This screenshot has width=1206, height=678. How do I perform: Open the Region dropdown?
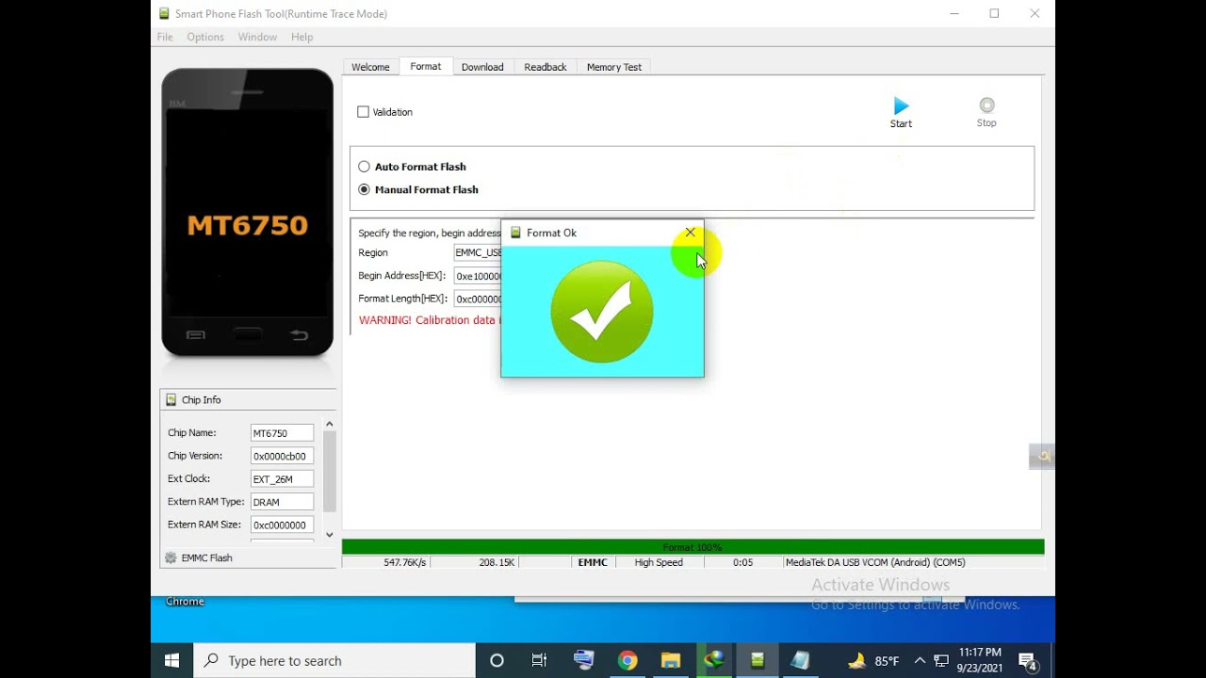(478, 252)
